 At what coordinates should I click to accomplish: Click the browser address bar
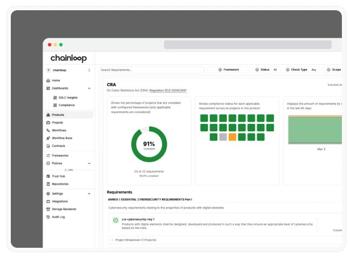coord(247,45)
